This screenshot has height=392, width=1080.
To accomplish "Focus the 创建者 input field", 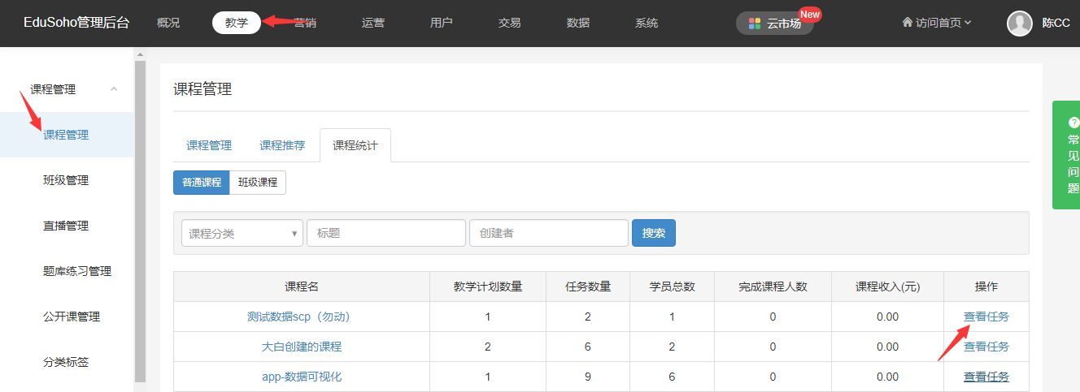I will coord(548,233).
